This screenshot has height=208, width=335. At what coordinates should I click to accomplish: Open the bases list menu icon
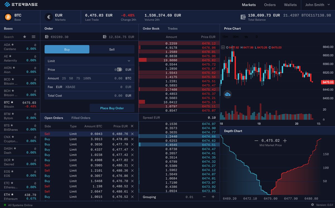[33, 37]
